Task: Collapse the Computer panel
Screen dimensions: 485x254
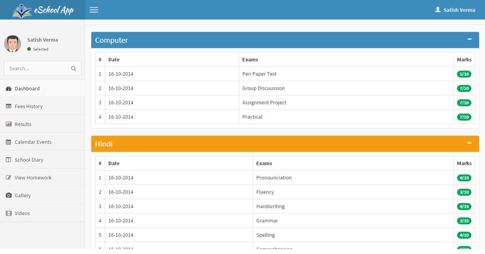Action: pos(469,39)
